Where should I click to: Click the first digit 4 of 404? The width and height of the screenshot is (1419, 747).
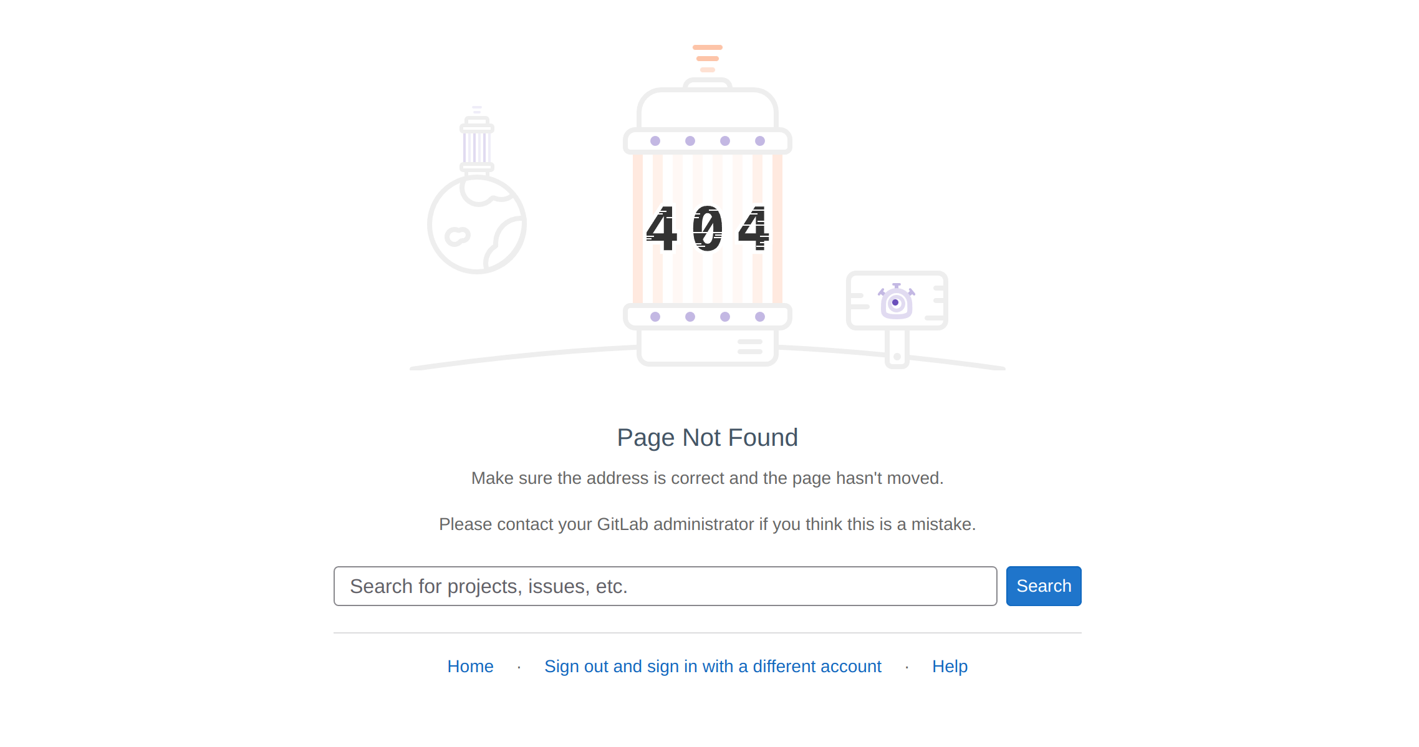click(661, 229)
